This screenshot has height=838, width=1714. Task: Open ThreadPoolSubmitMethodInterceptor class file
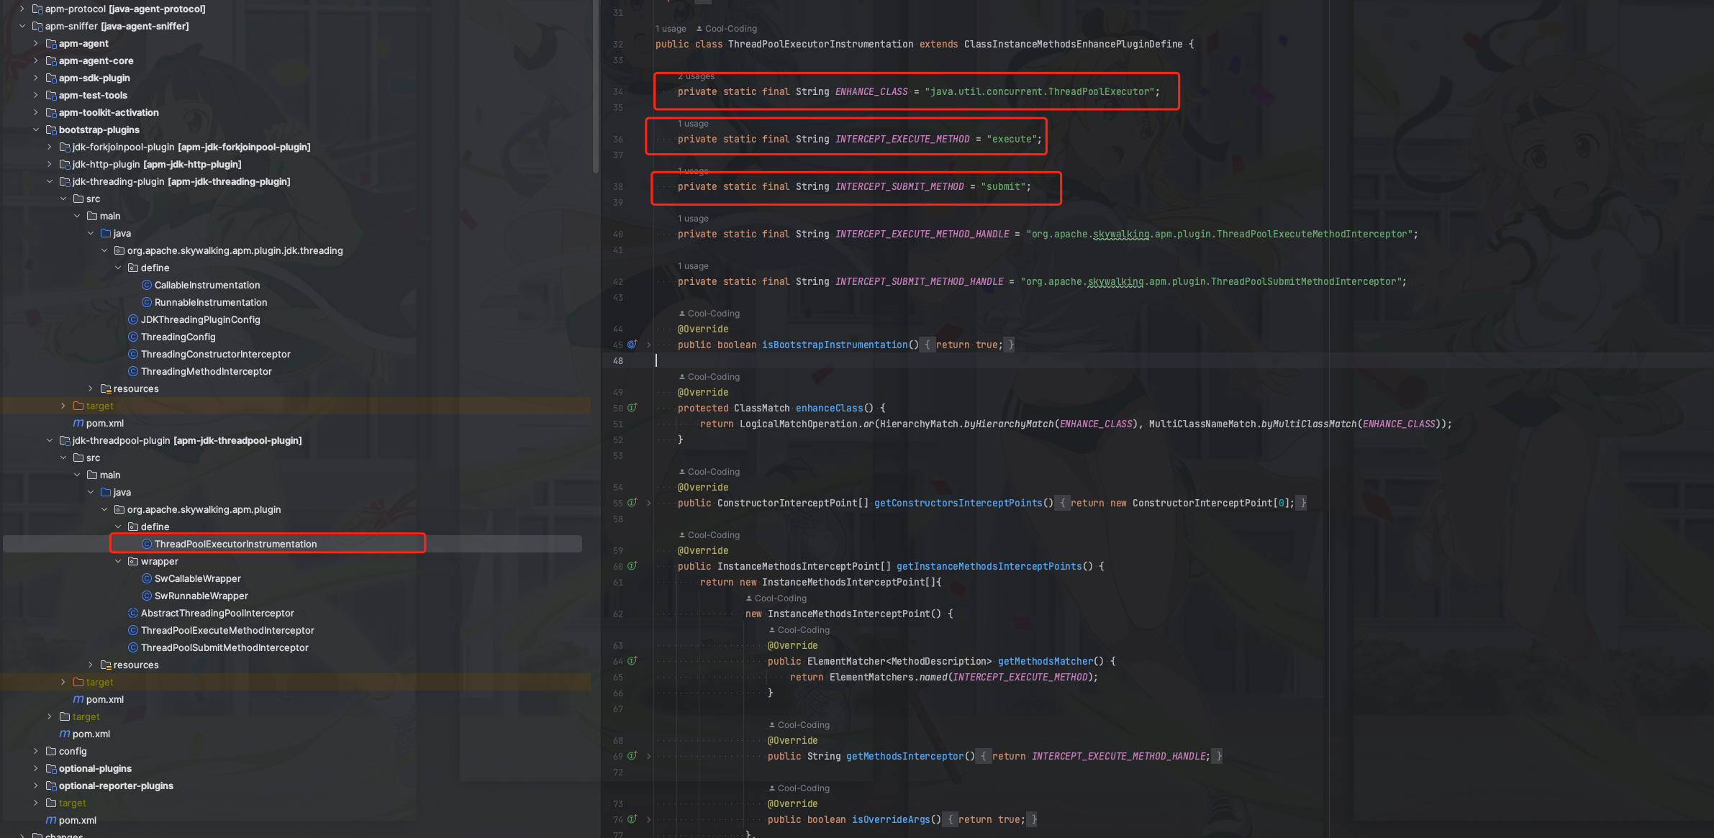coord(224,647)
